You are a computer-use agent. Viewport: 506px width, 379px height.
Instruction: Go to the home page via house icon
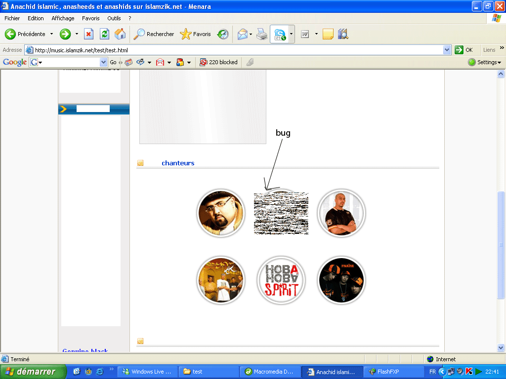120,34
